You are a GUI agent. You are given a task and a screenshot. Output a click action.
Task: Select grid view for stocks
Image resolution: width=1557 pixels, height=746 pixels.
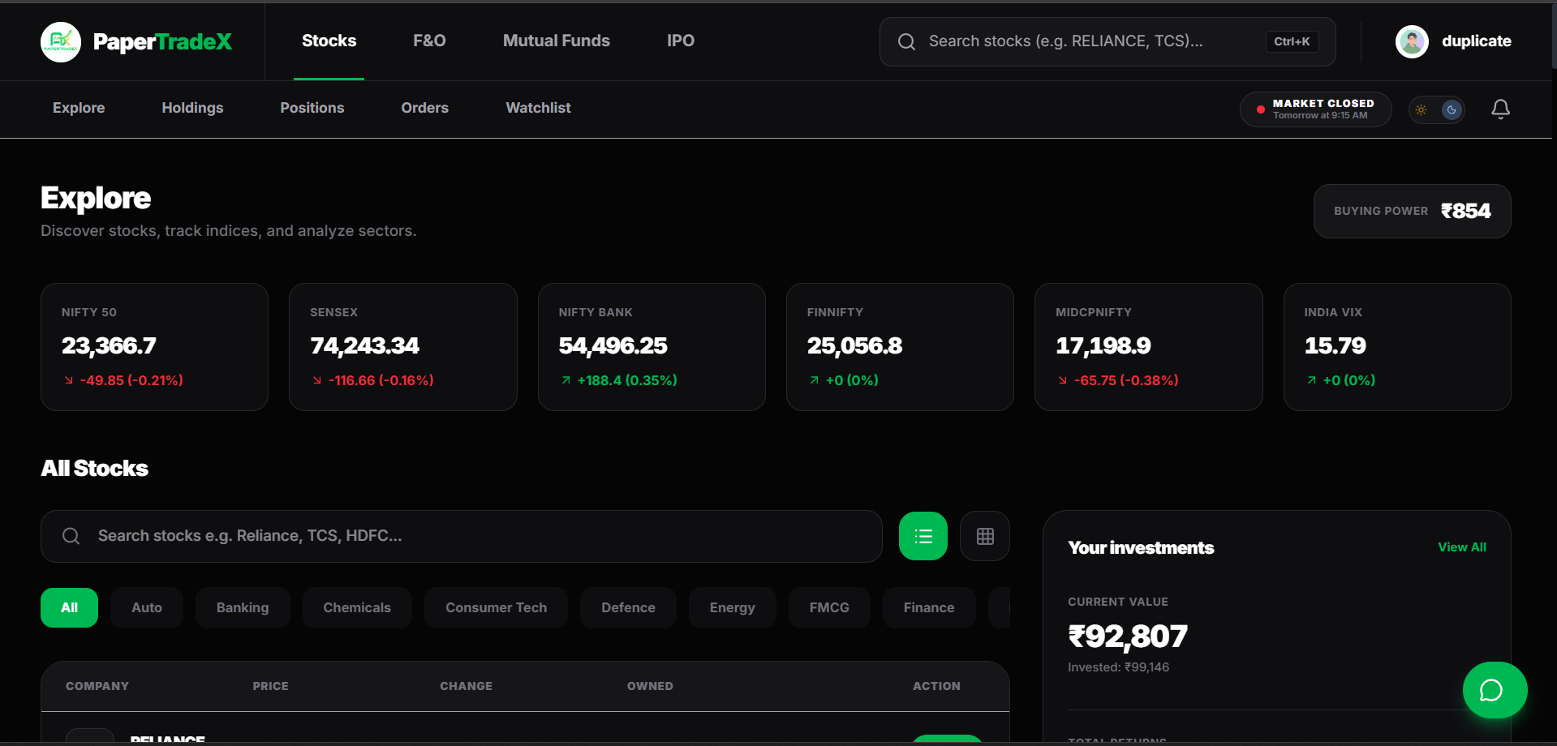[x=985, y=536]
